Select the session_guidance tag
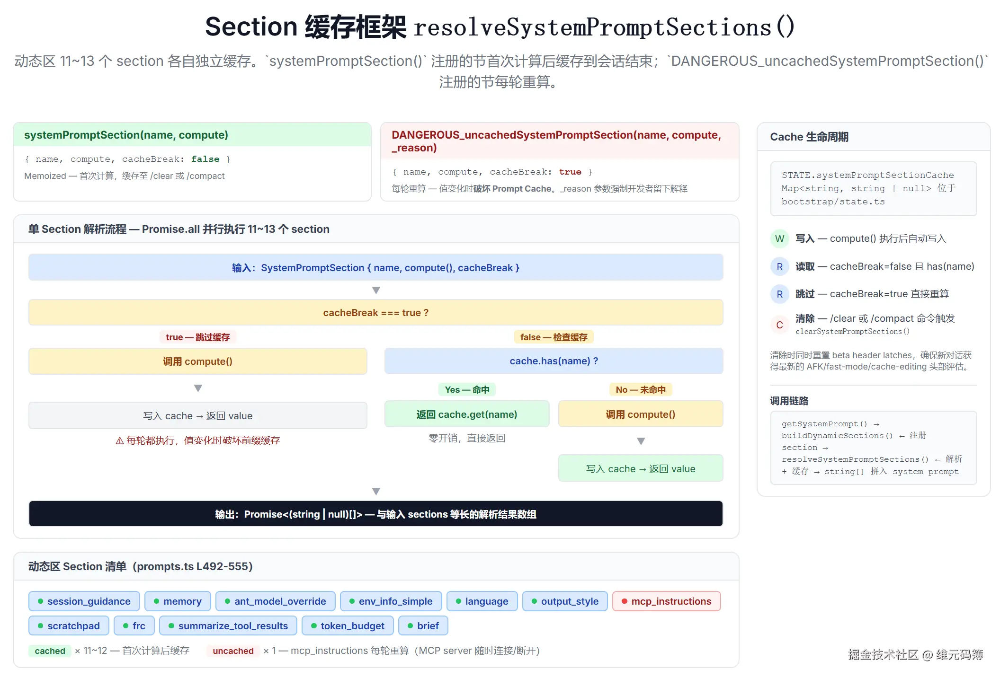 coord(84,601)
